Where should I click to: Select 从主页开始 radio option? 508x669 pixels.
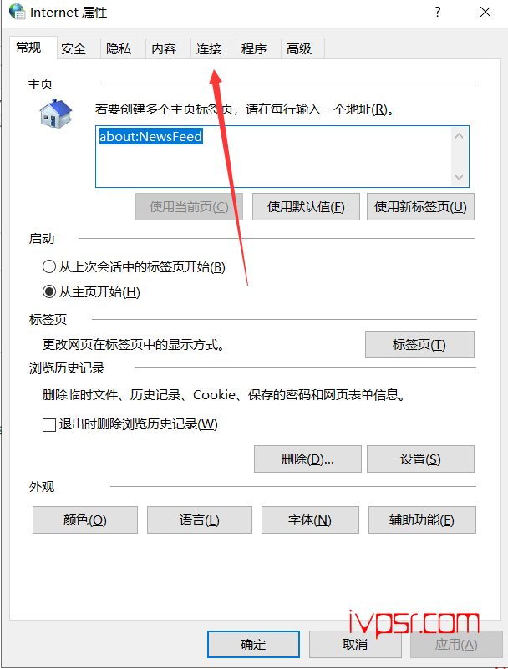click(x=49, y=291)
